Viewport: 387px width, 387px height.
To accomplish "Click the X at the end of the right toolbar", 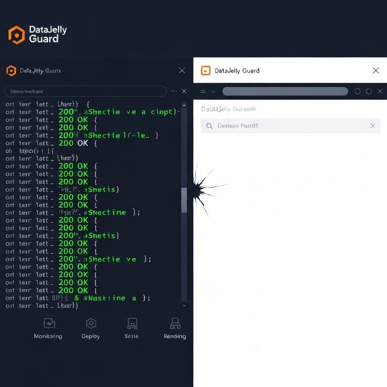I will [380, 91].
